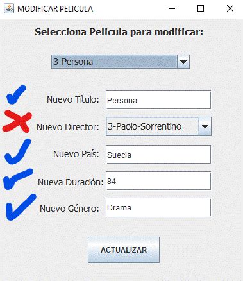Expand the Nuevo Director dropdown arrow
Image resolution: width=243 pixels, height=281 pixels.
pos(205,126)
